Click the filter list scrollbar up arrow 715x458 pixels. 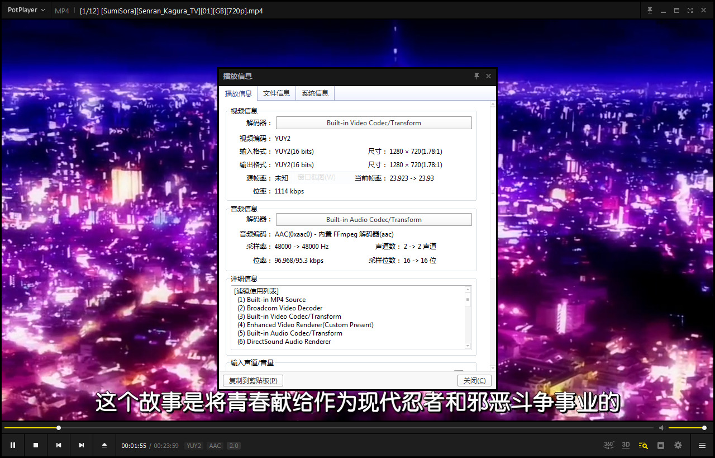(468, 290)
